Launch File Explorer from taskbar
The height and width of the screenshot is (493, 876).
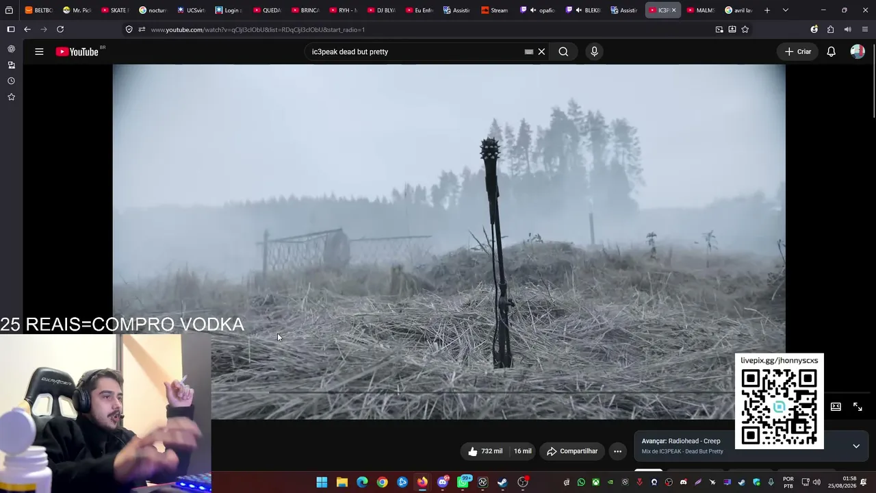point(342,482)
